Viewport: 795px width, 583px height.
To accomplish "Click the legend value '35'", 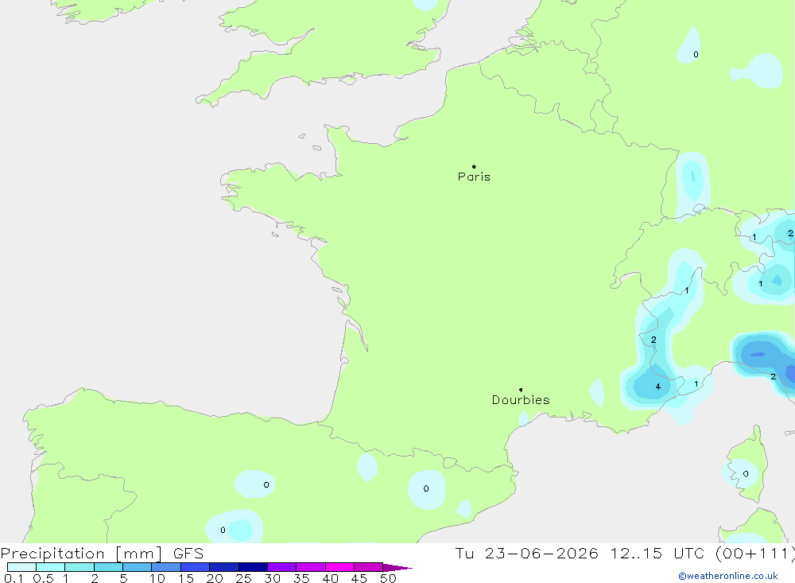I will (x=301, y=578).
